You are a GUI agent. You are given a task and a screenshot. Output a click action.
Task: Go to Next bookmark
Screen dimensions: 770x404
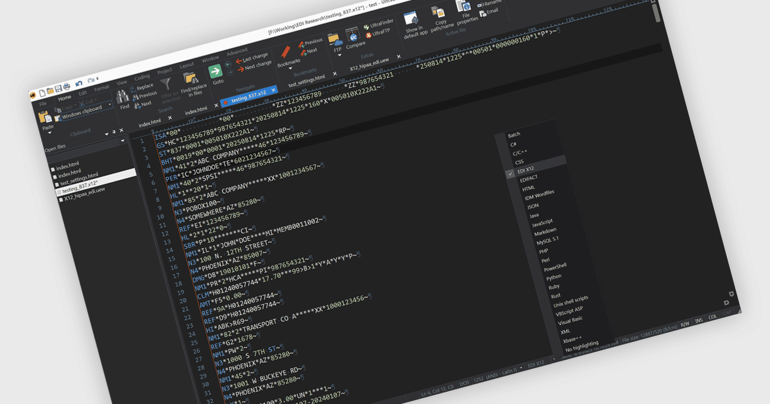308,51
